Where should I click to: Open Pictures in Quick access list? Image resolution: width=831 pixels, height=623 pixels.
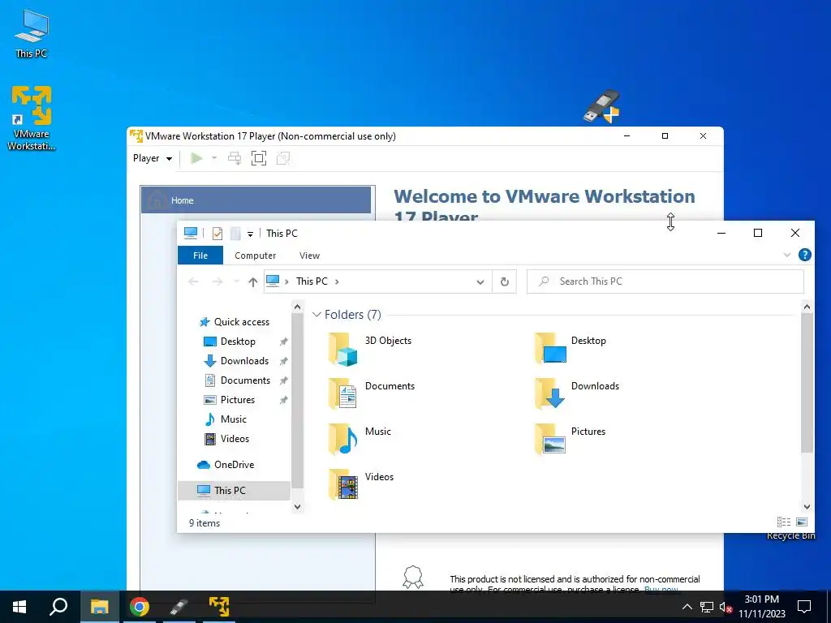238,400
